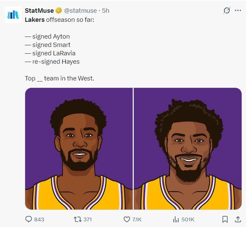Open Grok actions icon on the post
The width and height of the screenshot is (246, 227).
227,10
